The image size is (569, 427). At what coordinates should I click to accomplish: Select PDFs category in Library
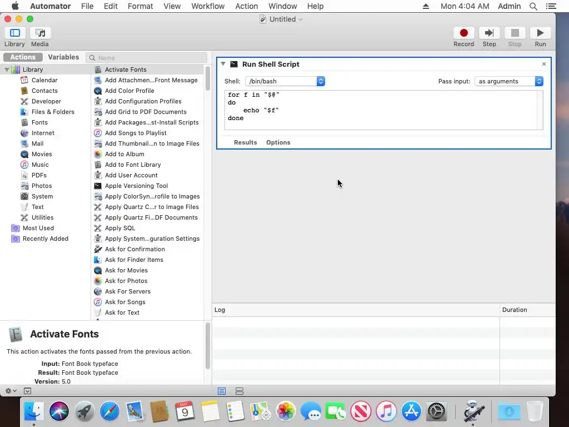39,175
